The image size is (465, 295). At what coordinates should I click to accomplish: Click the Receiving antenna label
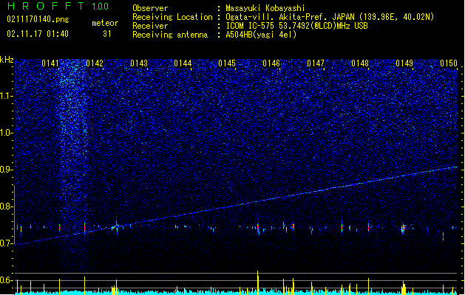[170, 35]
